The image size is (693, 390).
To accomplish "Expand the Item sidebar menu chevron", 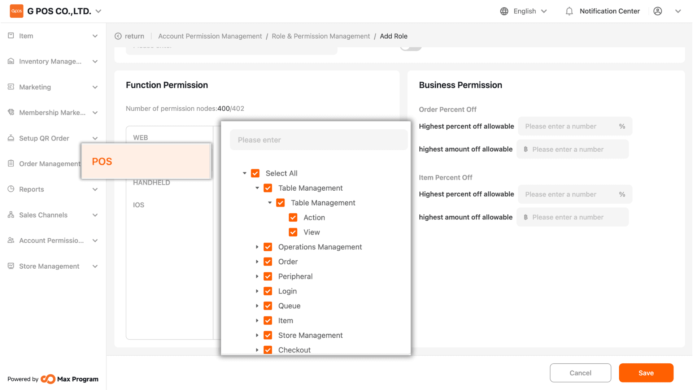I will click(x=95, y=36).
